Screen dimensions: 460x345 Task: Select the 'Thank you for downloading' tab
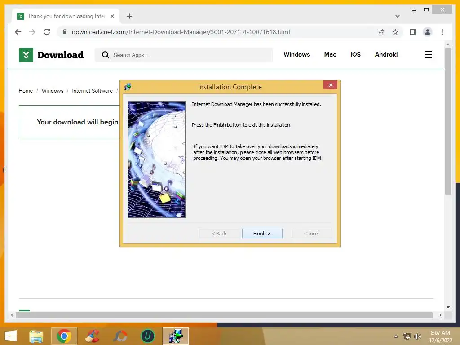(66, 16)
